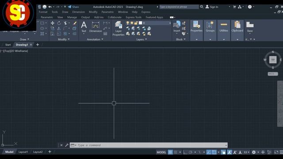Select the Fillet tool
Screen dimensions: 283x159
65,28
